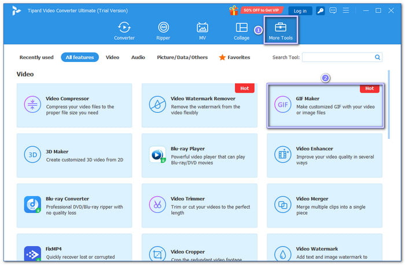Click Hot badge on Video Watermark Remover

coord(245,89)
